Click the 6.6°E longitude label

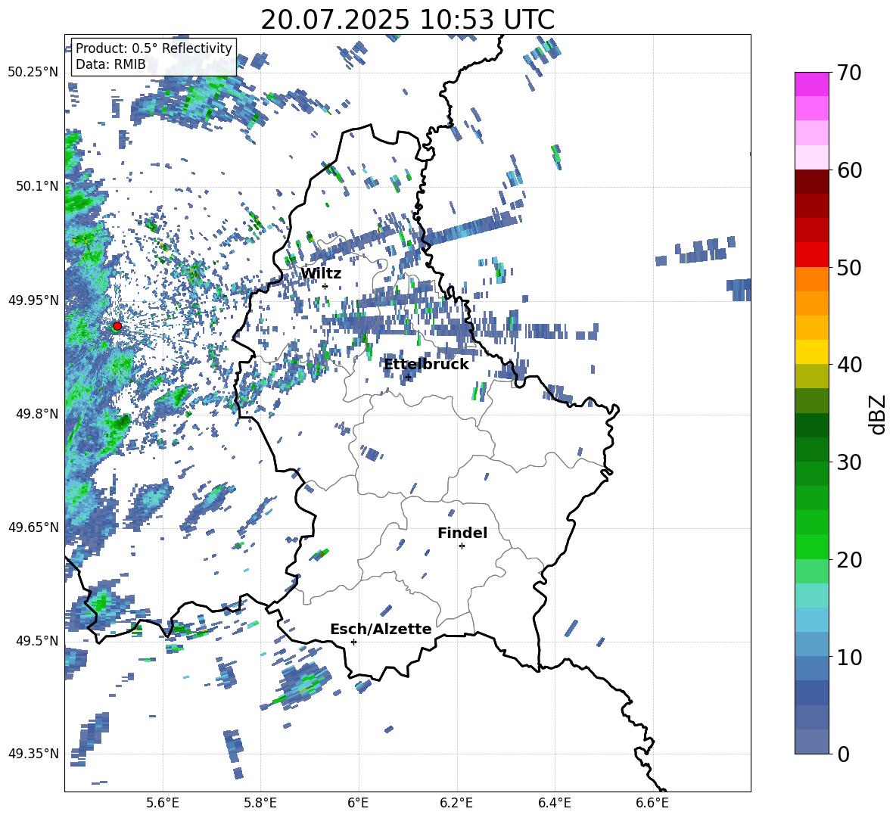[x=652, y=803]
